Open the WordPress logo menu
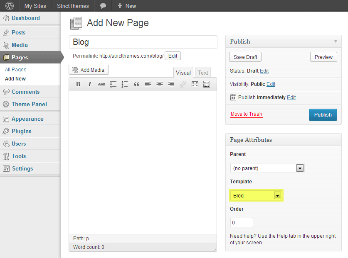 [x=9, y=6]
